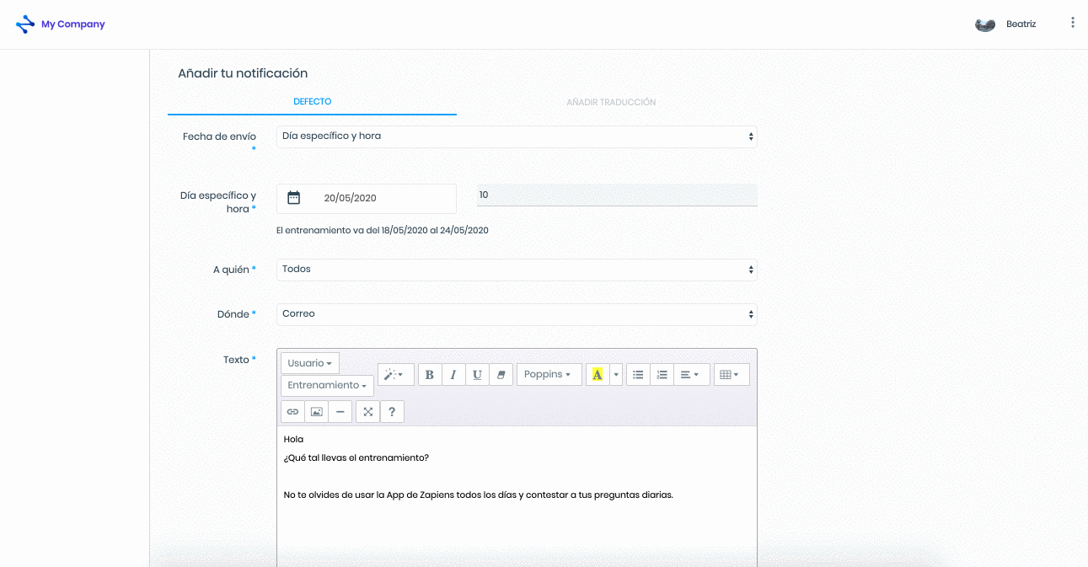The width and height of the screenshot is (1088, 567).
Task: Switch to the DEFECTO tab
Action: click(312, 102)
